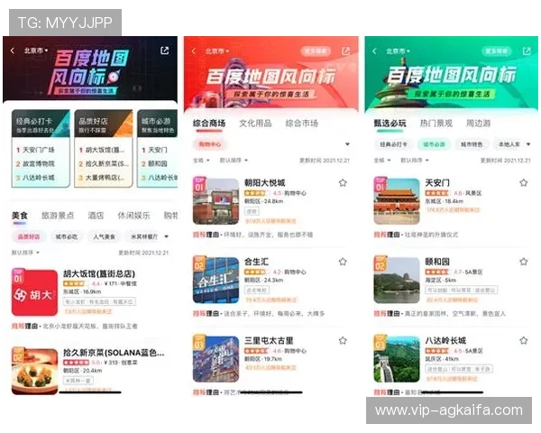Switch to 综合市场 tab
Viewport: 541px width, 433px height.
click(x=301, y=124)
